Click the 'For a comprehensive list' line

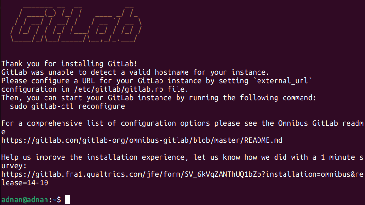tap(182, 123)
